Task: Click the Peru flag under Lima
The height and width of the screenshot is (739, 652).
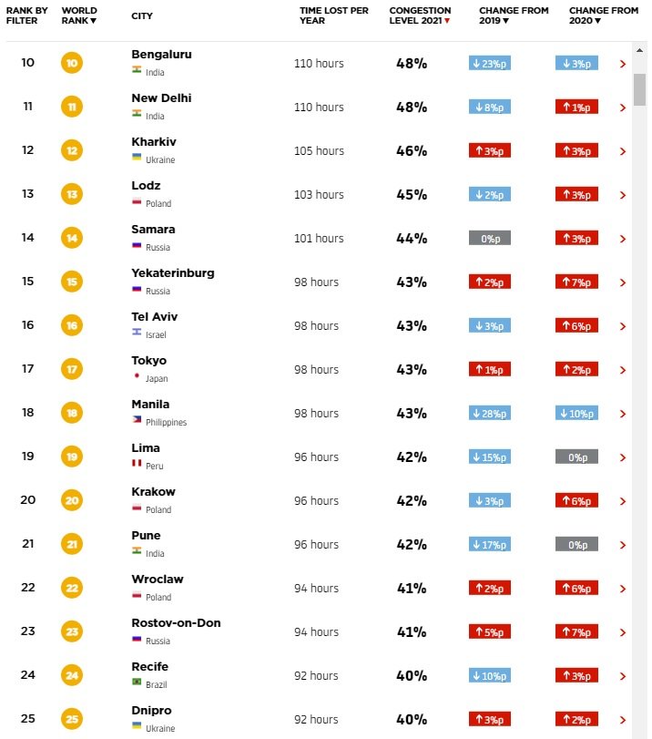Action: coord(137,464)
